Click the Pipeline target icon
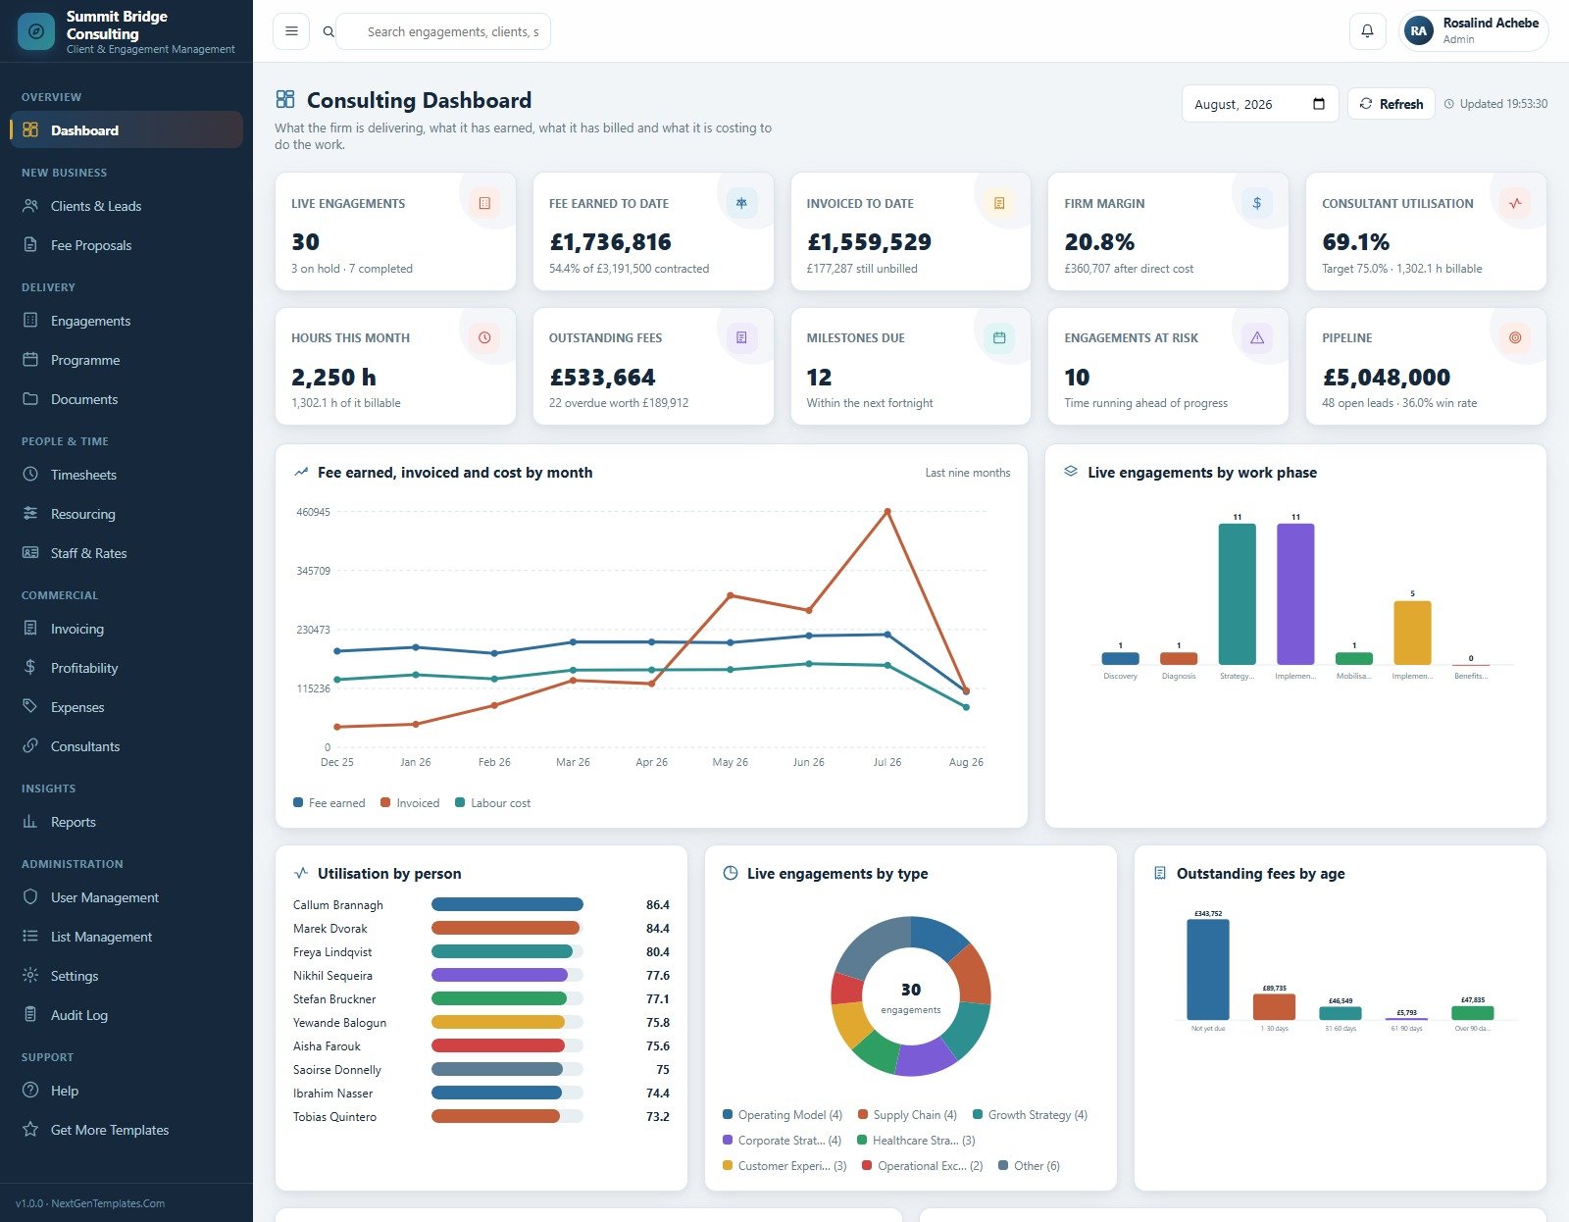This screenshot has width=1569, height=1222. [x=1515, y=337]
